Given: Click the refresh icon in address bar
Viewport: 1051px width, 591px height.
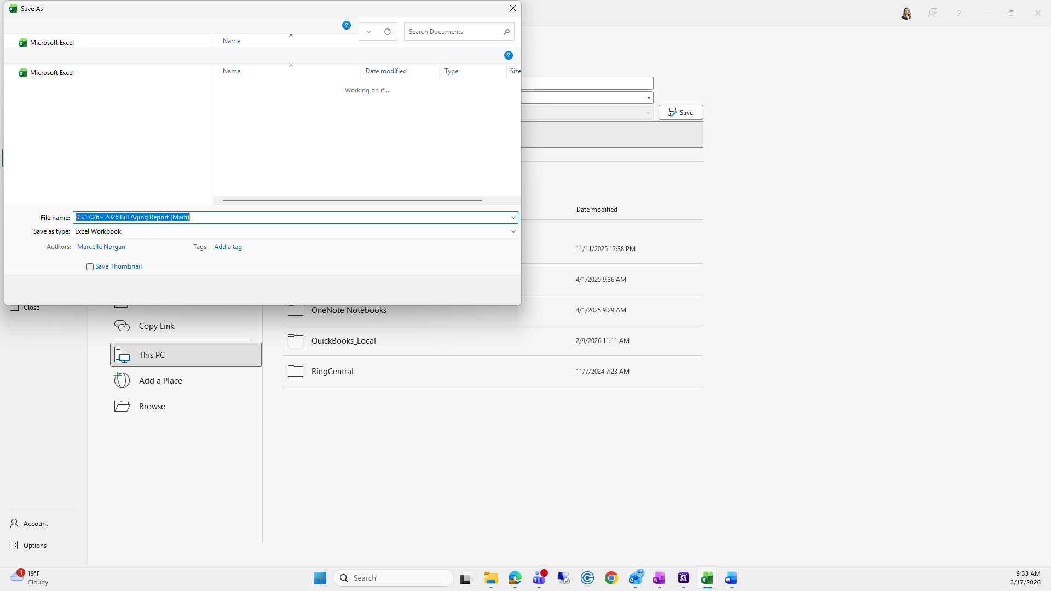Looking at the screenshot, I should click(388, 32).
